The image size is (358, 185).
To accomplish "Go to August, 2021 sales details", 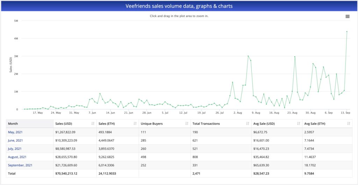I will tap(17, 157).
